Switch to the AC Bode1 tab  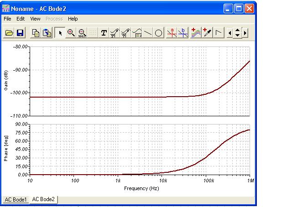click(16, 200)
